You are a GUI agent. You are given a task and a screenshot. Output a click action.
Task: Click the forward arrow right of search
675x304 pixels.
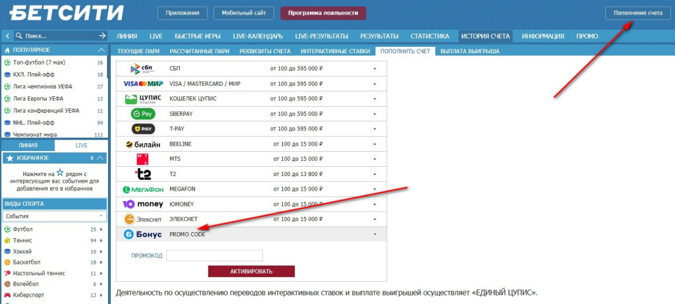tap(102, 36)
